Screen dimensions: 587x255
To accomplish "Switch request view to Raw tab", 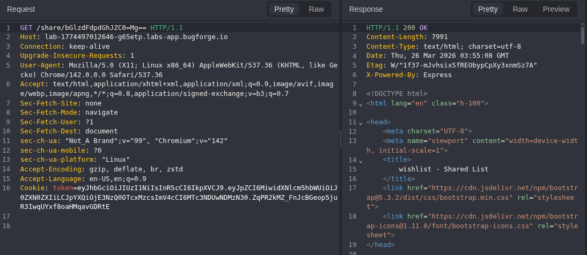I will point(316,9).
